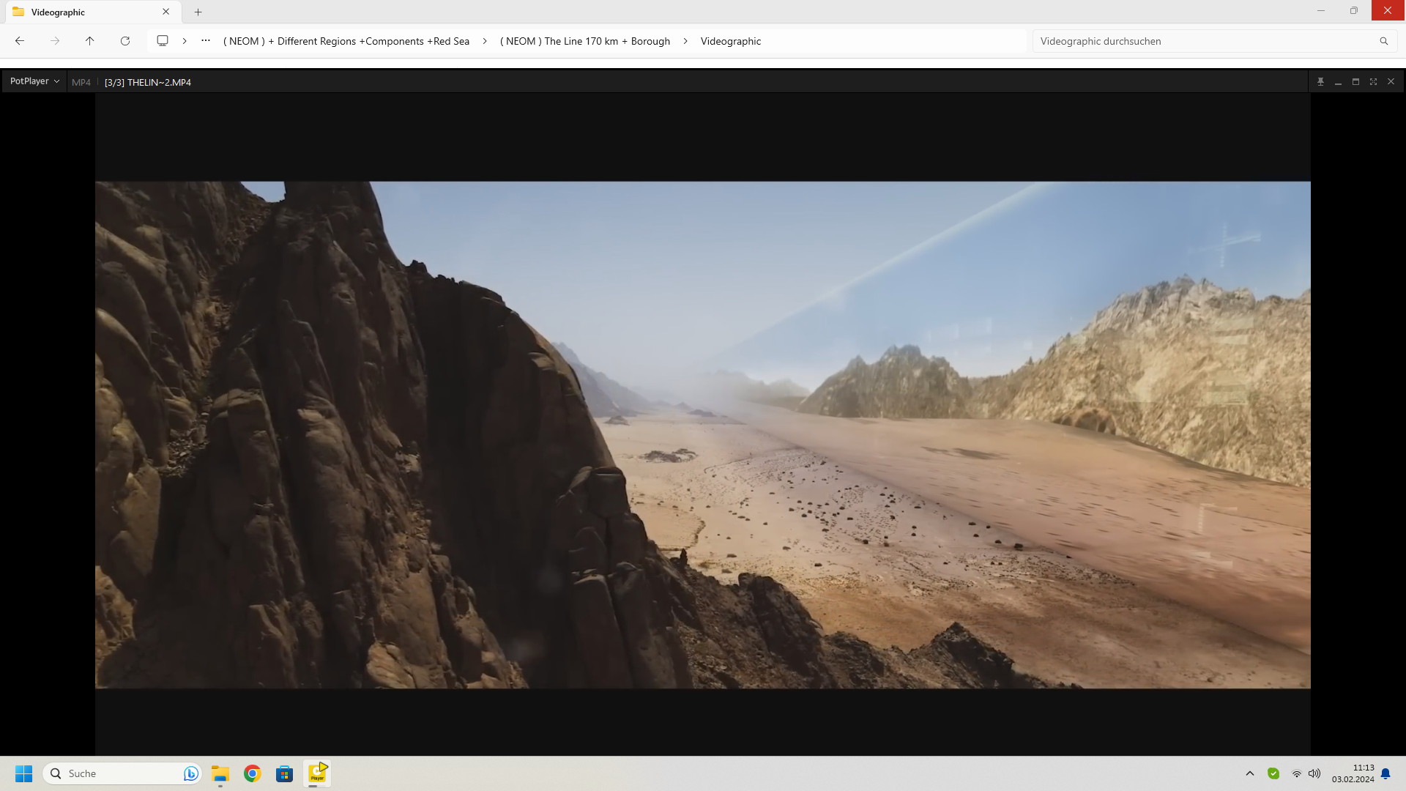1406x791 pixels.
Task: Open File Explorer from taskbar
Action: pyautogui.click(x=220, y=773)
